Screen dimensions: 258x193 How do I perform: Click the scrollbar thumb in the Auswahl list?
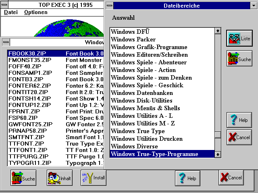point(218,135)
